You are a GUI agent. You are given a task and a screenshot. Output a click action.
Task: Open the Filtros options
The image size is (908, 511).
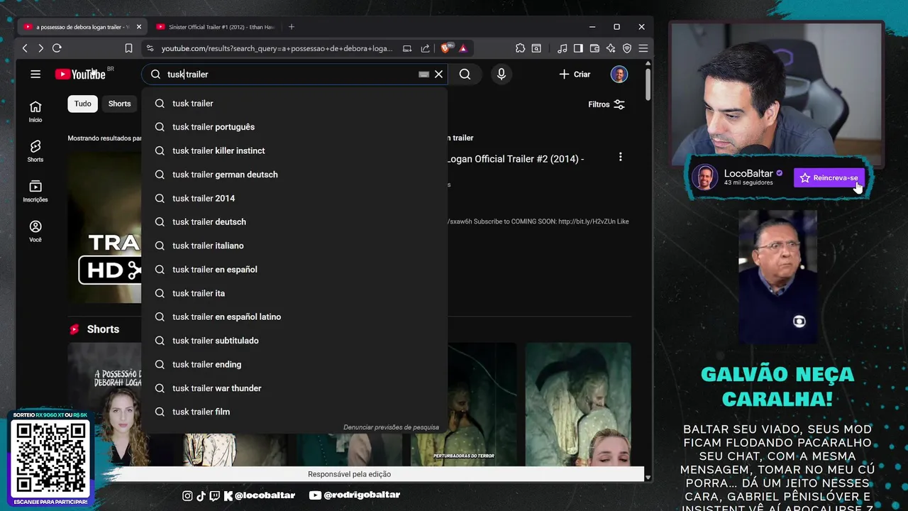(x=607, y=104)
